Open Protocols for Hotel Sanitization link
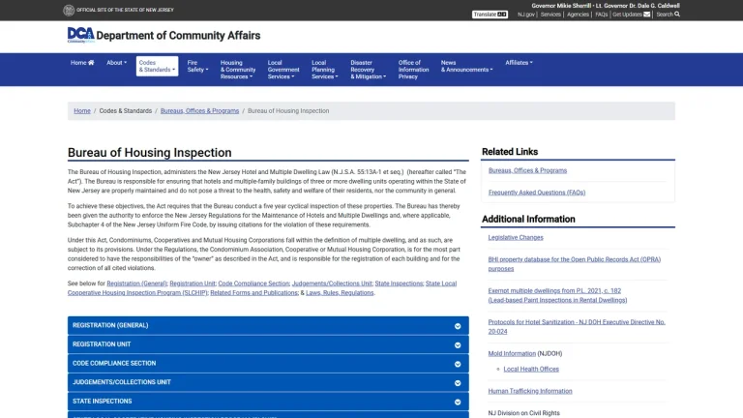 [x=577, y=326]
